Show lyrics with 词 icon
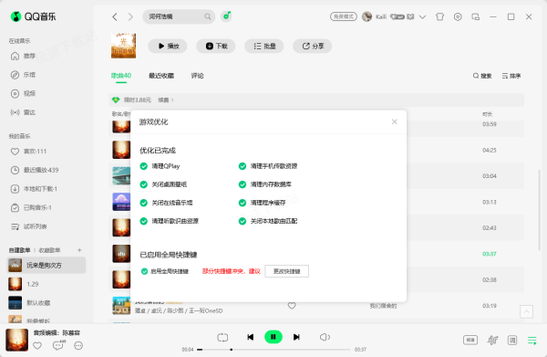547x357 pixels. click(512, 340)
